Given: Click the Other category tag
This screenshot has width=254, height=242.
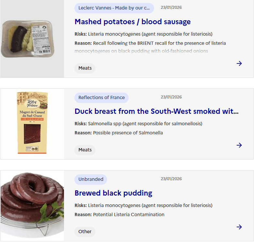Looking at the screenshot, I should (85, 232).
